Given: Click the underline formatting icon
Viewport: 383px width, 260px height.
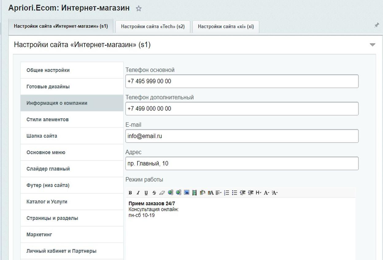Looking at the screenshot, I should (146, 193).
